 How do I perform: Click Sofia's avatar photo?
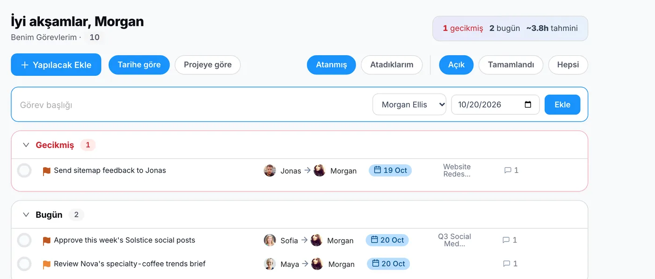270,240
